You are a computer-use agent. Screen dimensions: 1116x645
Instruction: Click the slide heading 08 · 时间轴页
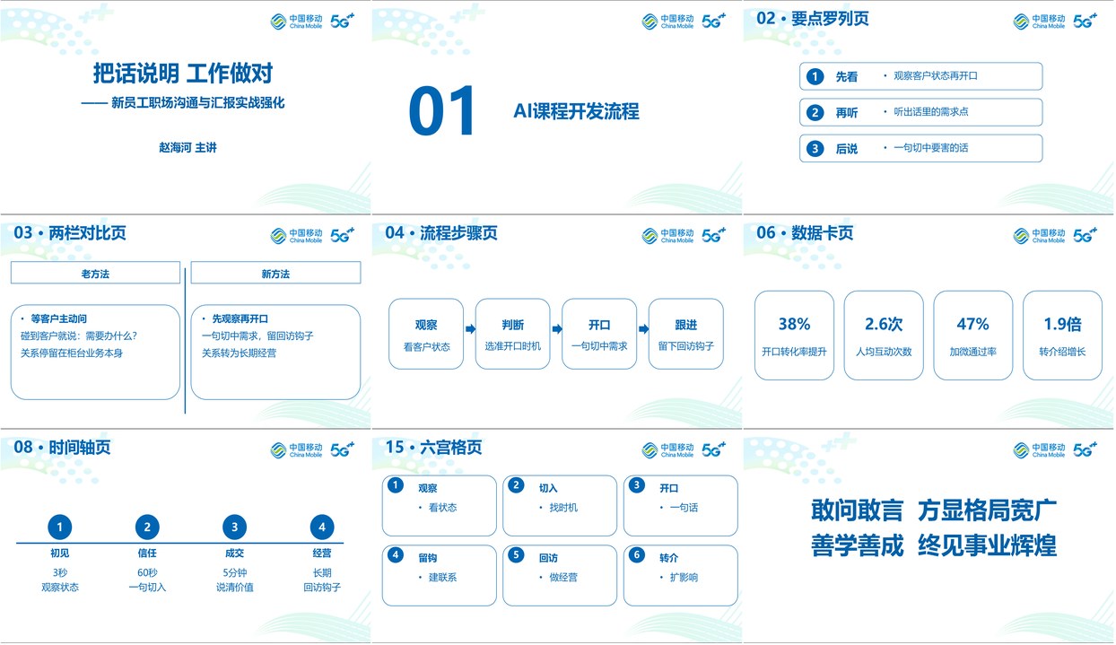pyautogui.click(x=62, y=448)
